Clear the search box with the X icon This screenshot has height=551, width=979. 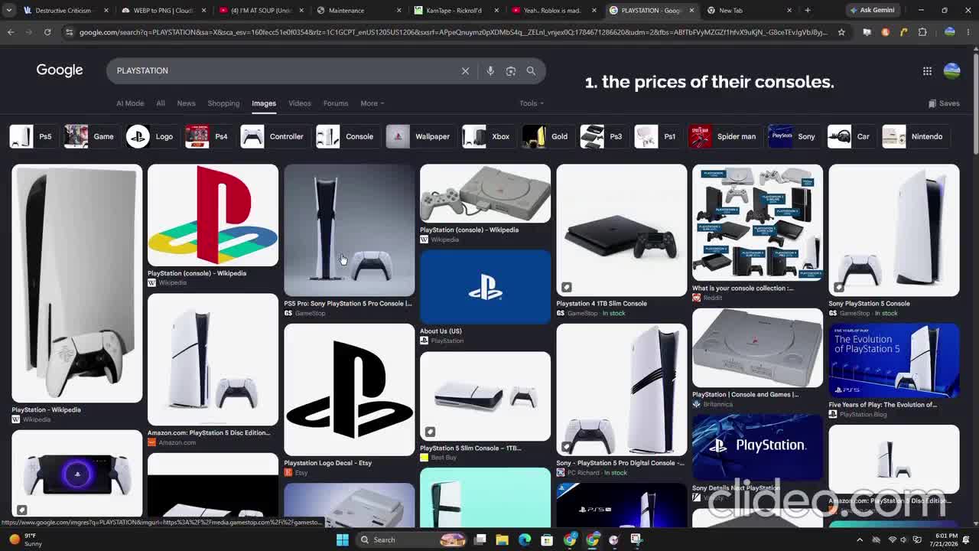[x=465, y=70]
